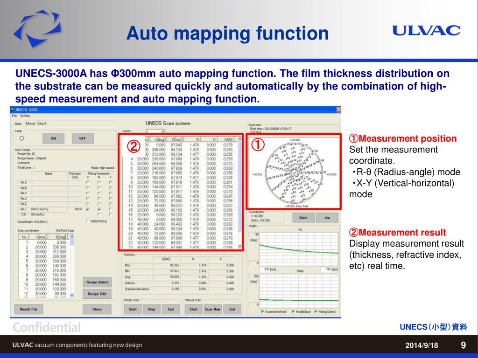The width and height of the screenshot is (478, 358).
Task: Start the Recipe Scan
Action: 133,310
